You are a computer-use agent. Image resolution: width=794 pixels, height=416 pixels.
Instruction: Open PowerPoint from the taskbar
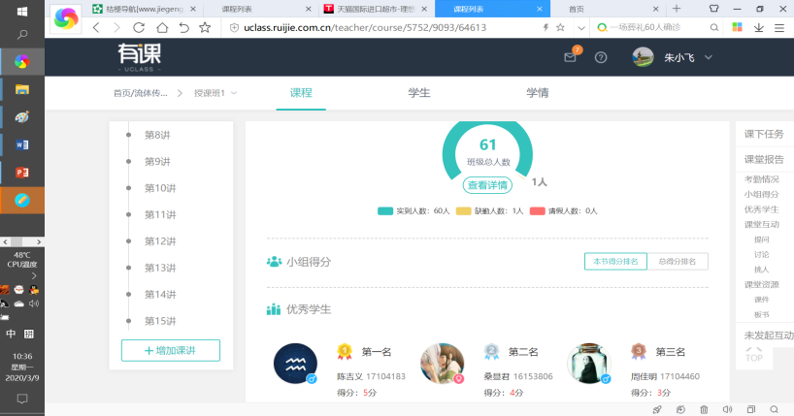(x=21, y=172)
